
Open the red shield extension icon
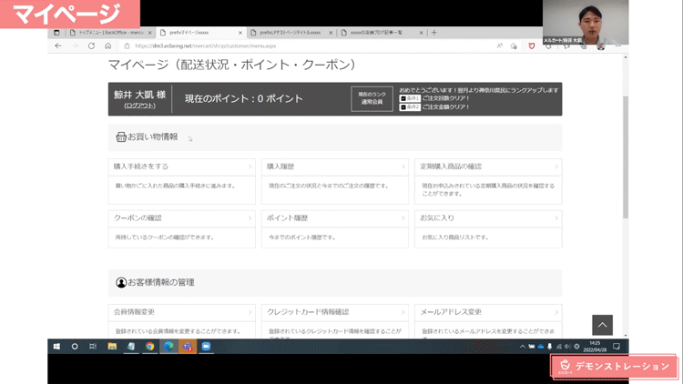point(532,45)
